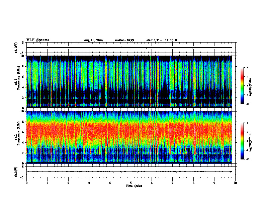Screen dimensions: 265x205
Task: Click time-axis tick label '2'
Action: [68, 183]
